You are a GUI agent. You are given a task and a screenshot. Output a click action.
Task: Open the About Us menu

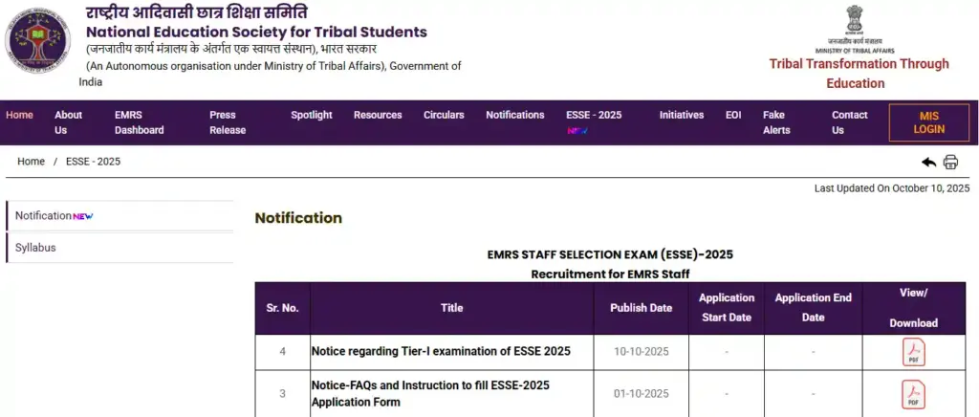(x=68, y=122)
